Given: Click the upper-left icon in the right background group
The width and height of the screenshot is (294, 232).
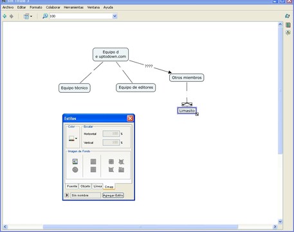Looking at the screenshot, I should [111, 162].
